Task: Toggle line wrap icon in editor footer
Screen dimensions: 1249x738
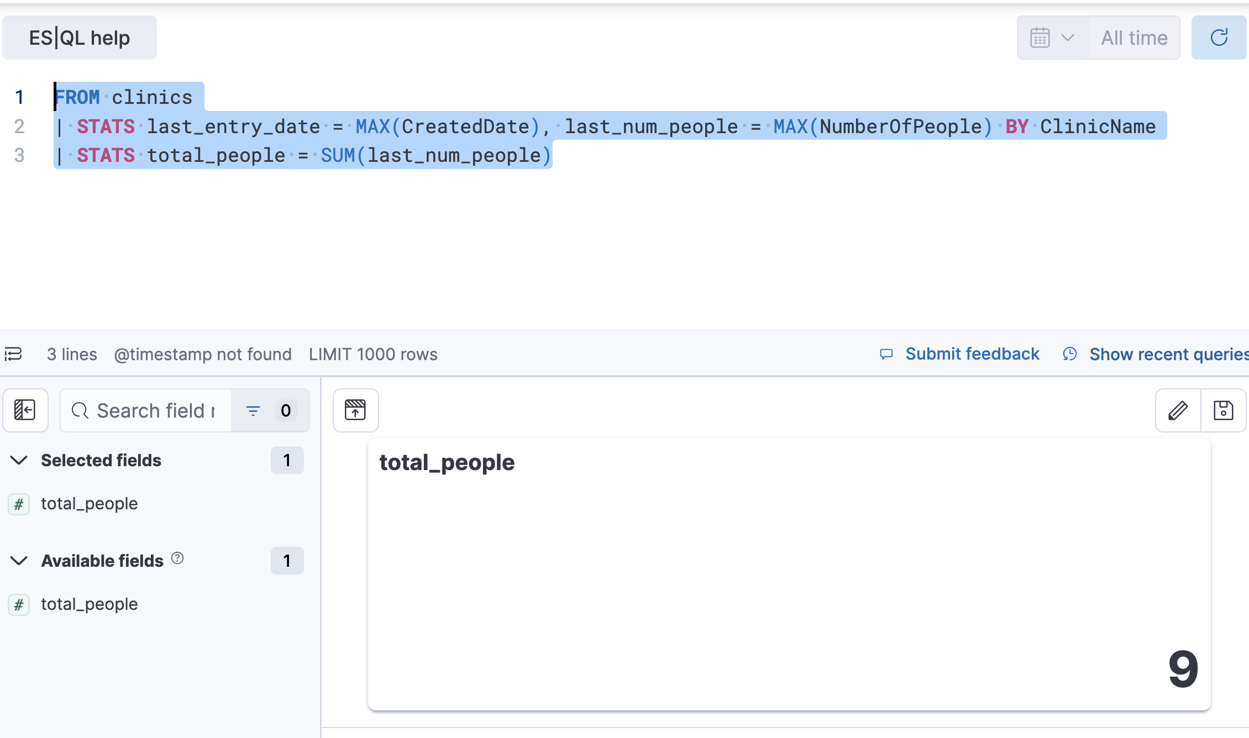Action: pyautogui.click(x=14, y=354)
